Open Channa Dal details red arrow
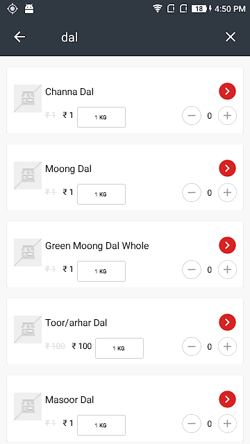The width and height of the screenshot is (250, 444). tap(227, 92)
